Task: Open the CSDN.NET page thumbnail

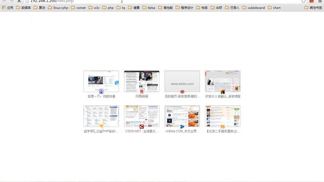Action: coord(142,116)
